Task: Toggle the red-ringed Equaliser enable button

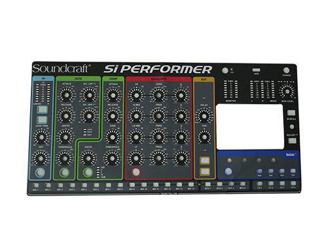Action: (136, 172)
